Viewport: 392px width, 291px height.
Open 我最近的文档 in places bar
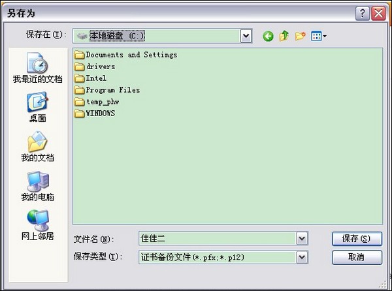coord(37,68)
